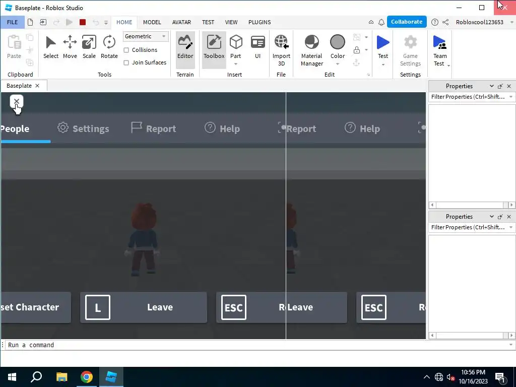Click the Collaborate button
The width and height of the screenshot is (516, 387).
pyautogui.click(x=407, y=22)
